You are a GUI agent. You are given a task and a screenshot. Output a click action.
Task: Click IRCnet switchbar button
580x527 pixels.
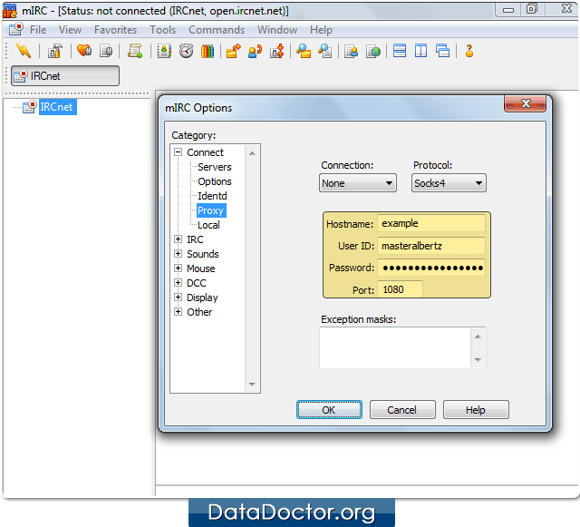pos(65,76)
